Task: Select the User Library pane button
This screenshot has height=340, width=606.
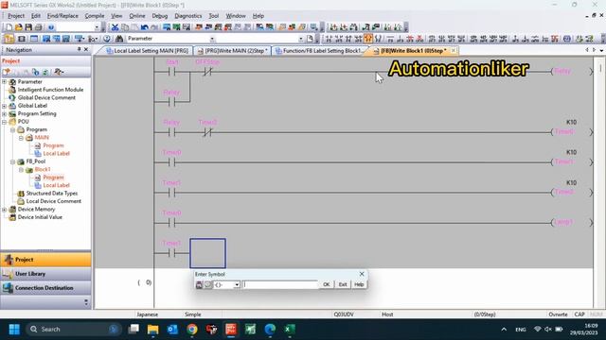Action: (x=46, y=274)
